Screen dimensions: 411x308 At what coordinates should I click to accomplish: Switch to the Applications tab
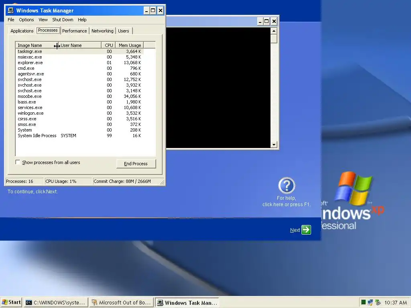pos(22,31)
